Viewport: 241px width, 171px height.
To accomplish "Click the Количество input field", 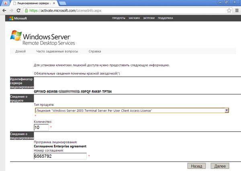I will point(41,127).
